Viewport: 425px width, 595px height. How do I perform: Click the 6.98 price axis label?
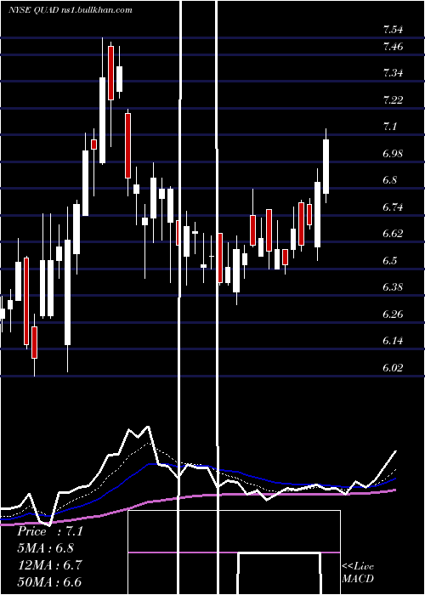click(393, 154)
